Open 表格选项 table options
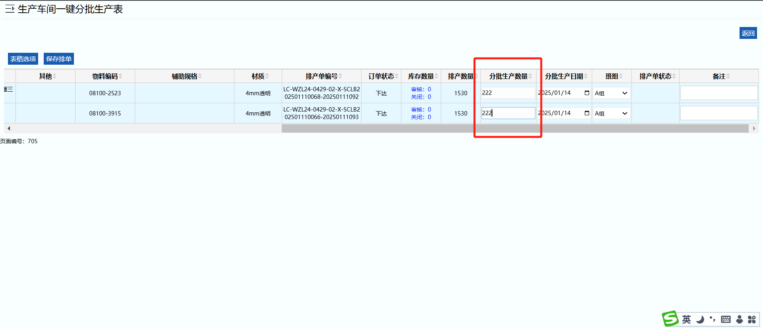This screenshot has width=763, height=329. pyautogui.click(x=23, y=59)
